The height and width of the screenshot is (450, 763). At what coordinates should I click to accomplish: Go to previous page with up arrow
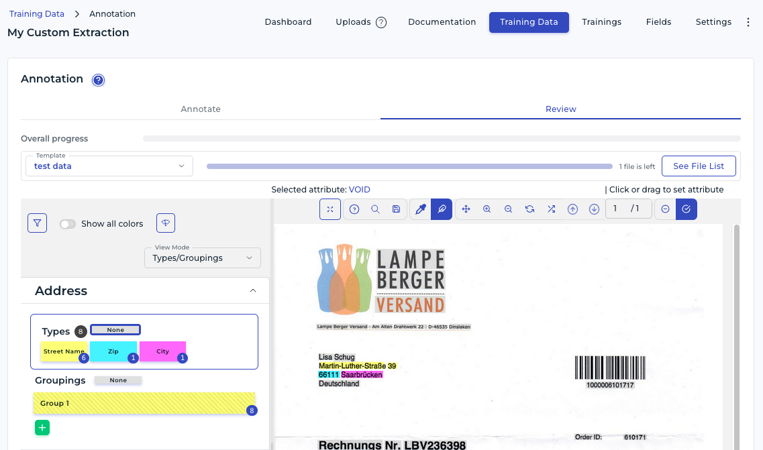[x=572, y=209]
